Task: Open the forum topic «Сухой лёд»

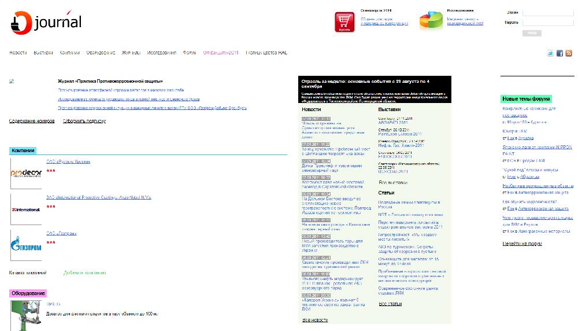Action: tap(530, 170)
